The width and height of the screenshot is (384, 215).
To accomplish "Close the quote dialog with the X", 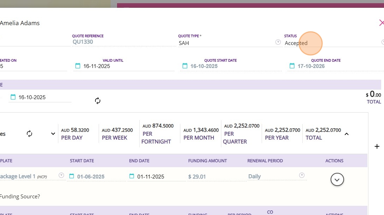I will tap(382, 23).
